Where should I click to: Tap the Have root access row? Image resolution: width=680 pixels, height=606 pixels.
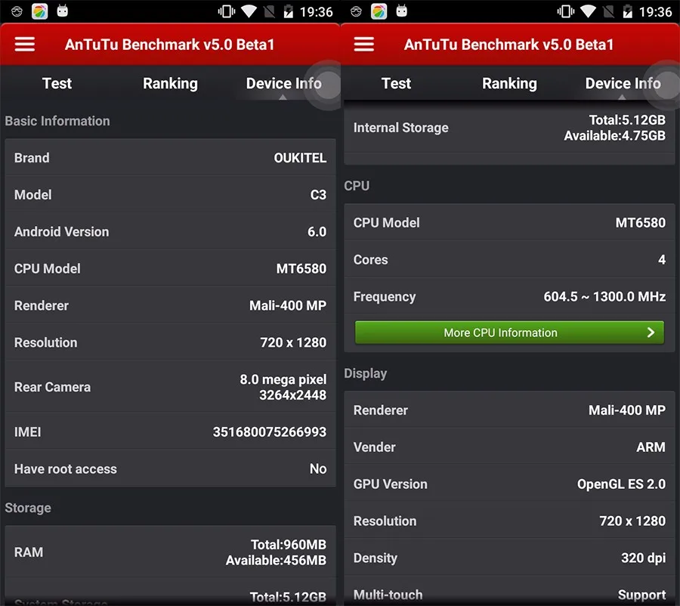170,468
